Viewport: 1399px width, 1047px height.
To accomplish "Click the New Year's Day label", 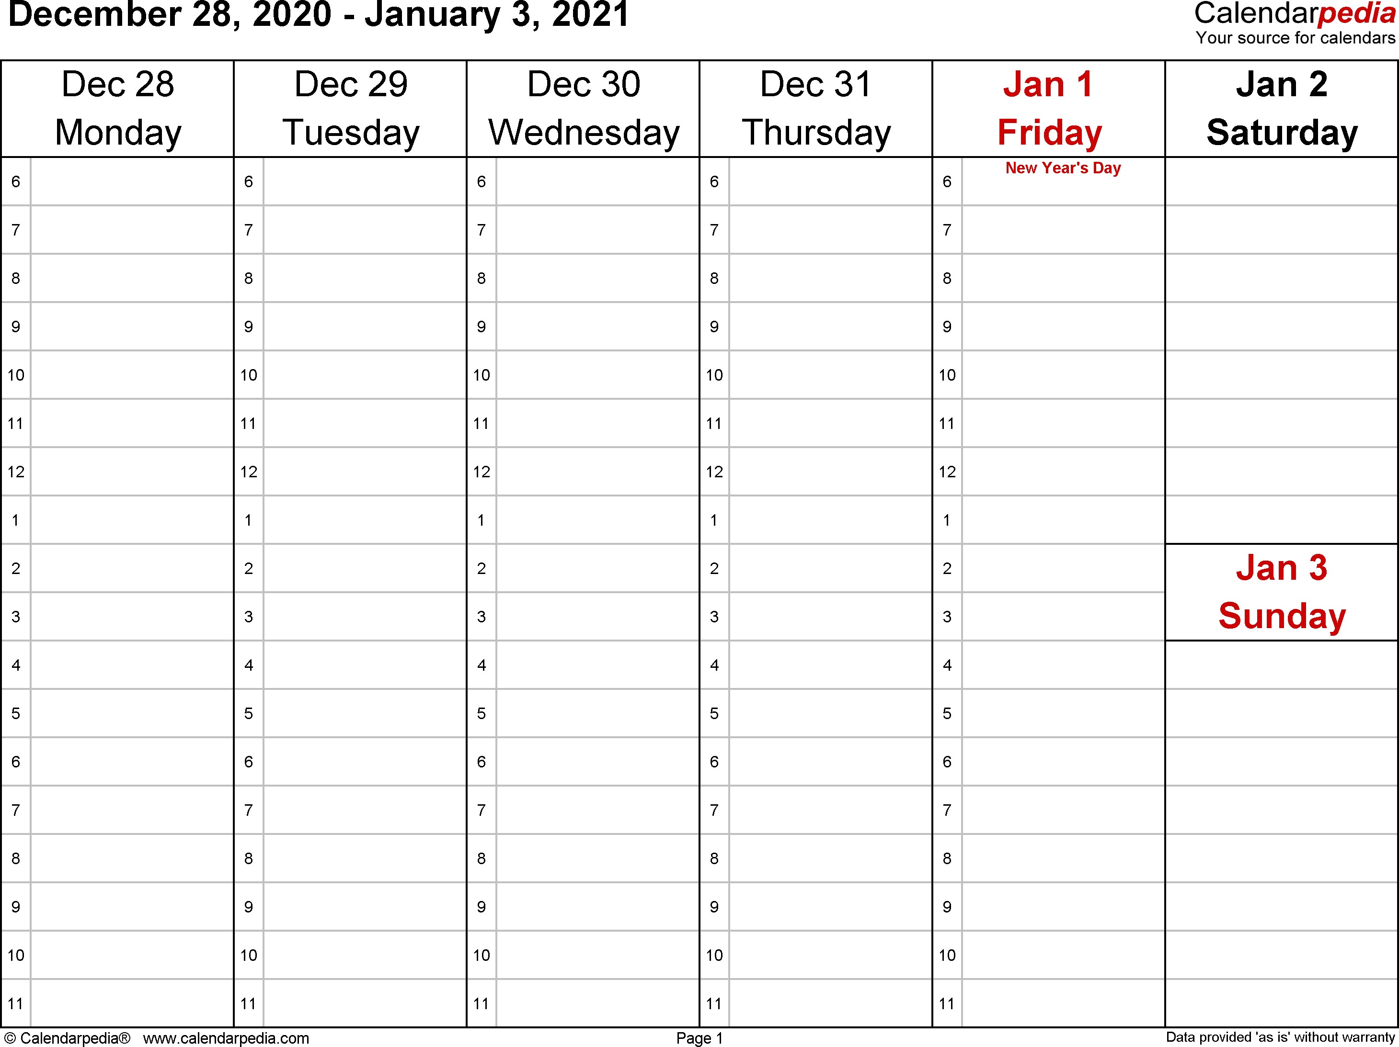I will click(x=1047, y=169).
